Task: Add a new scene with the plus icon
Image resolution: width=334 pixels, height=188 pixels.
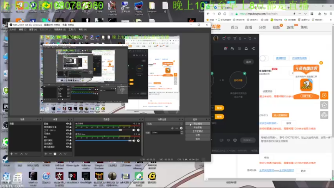Action: (x=12, y=154)
